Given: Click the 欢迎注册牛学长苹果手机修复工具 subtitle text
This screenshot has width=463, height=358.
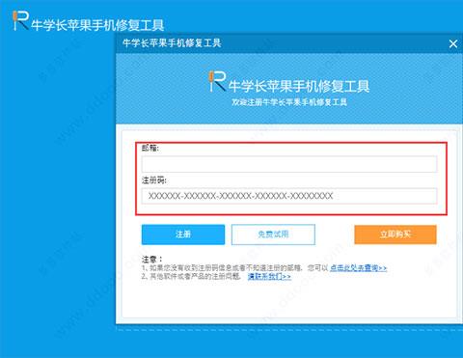Looking at the screenshot, I should tap(289, 102).
